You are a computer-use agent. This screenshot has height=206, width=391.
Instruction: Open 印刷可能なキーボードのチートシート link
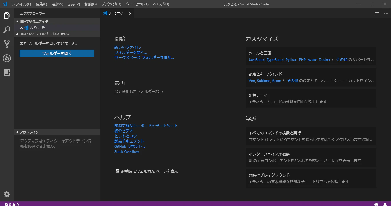coord(146,126)
